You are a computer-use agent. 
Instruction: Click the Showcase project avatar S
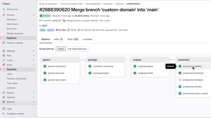(x=4, y=9)
